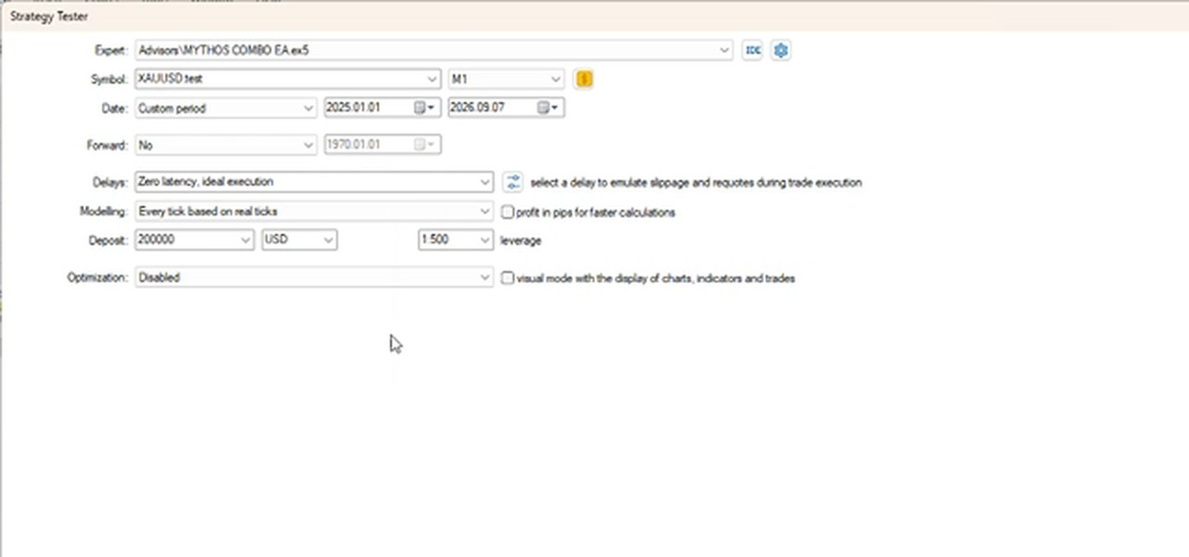Click the Strategy Tester title text
1189x557 pixels.
tap(48, 17)
